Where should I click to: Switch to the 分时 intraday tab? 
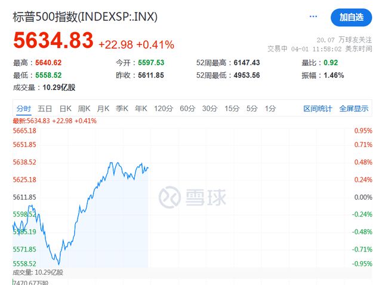pyautogui.click(x=24, y=109)
